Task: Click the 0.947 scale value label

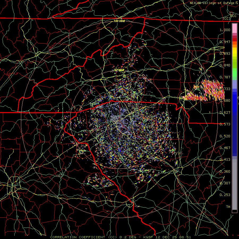Action: tap(225, 42)
